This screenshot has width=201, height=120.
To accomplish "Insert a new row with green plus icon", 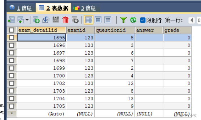I will (36, 20).
